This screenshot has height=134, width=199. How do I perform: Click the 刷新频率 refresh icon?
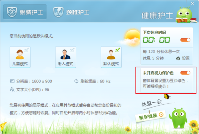coord(76,81)
